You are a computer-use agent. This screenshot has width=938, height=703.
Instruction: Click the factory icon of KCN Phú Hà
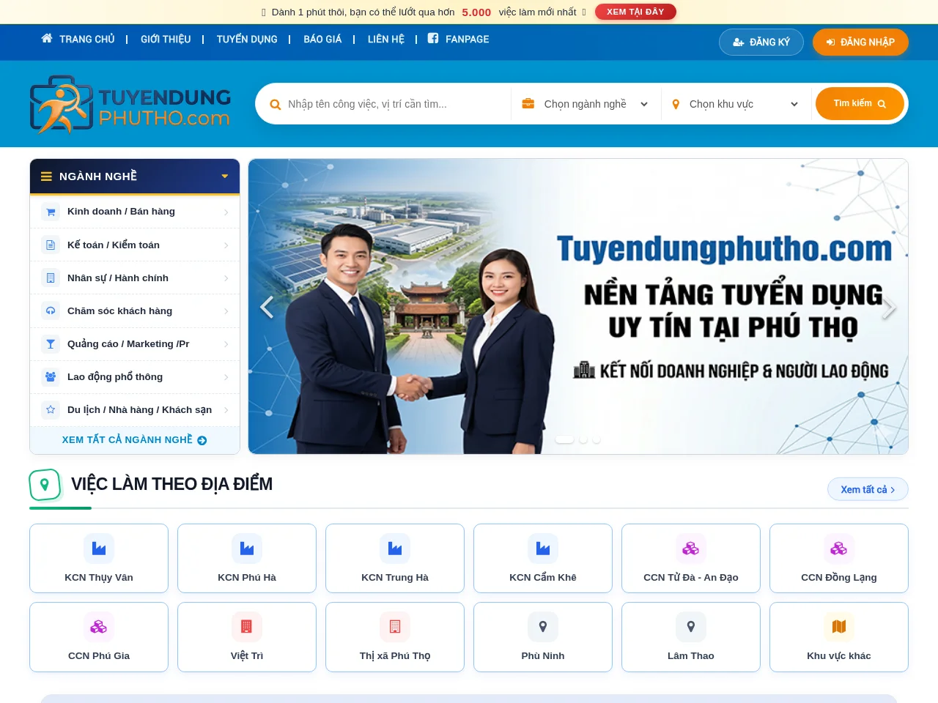(x=247, y=548)
